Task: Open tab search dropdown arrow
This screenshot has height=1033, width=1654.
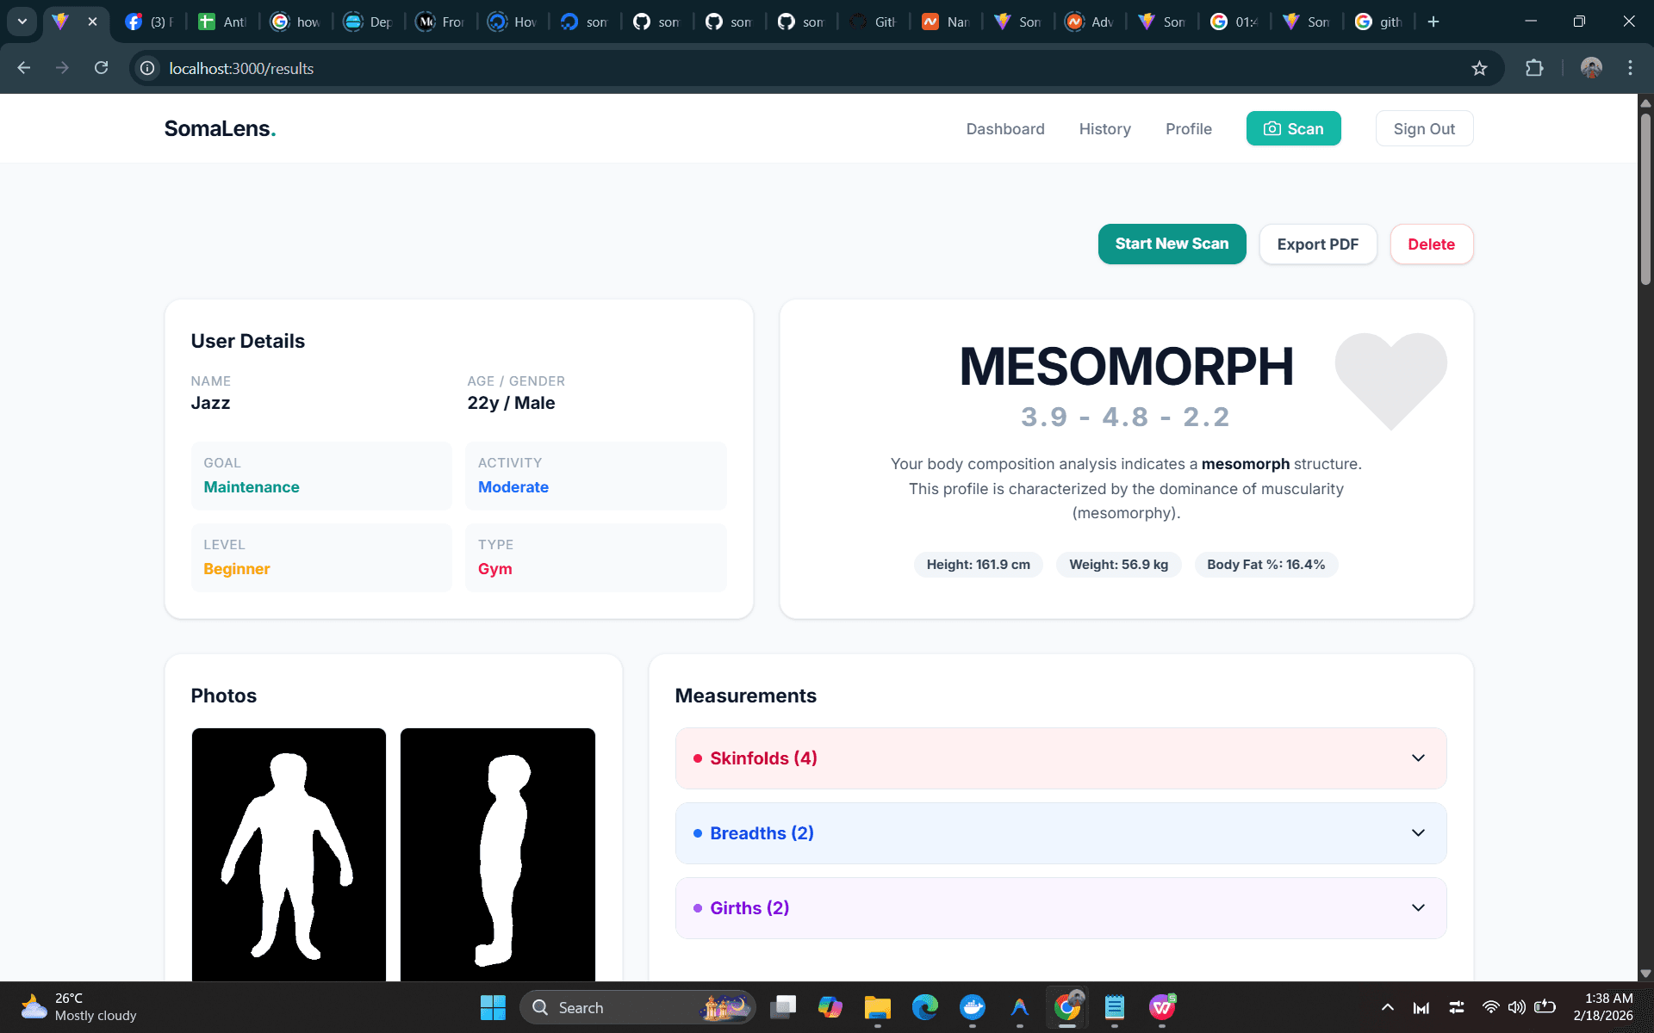Action: [x=22, y=22]
